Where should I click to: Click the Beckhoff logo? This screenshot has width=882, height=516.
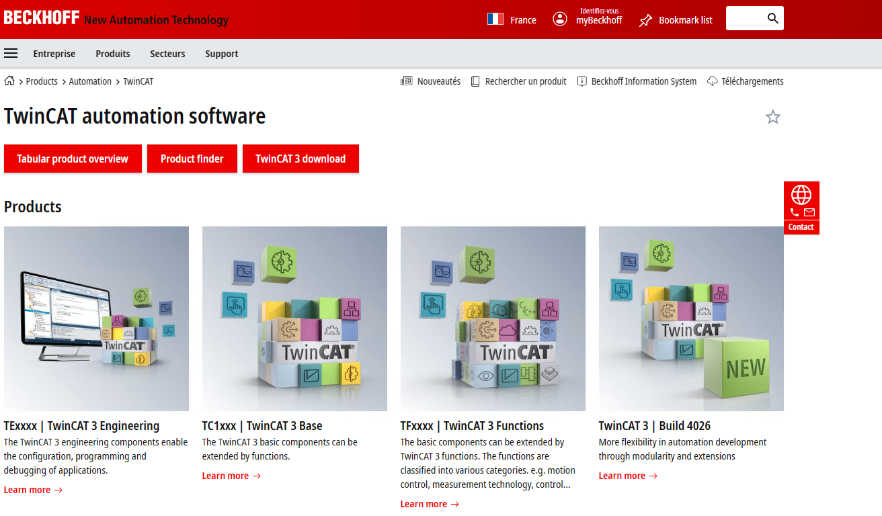click(42, 18)
